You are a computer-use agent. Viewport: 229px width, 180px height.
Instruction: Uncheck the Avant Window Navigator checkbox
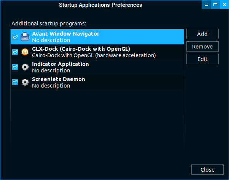[16, 37]
